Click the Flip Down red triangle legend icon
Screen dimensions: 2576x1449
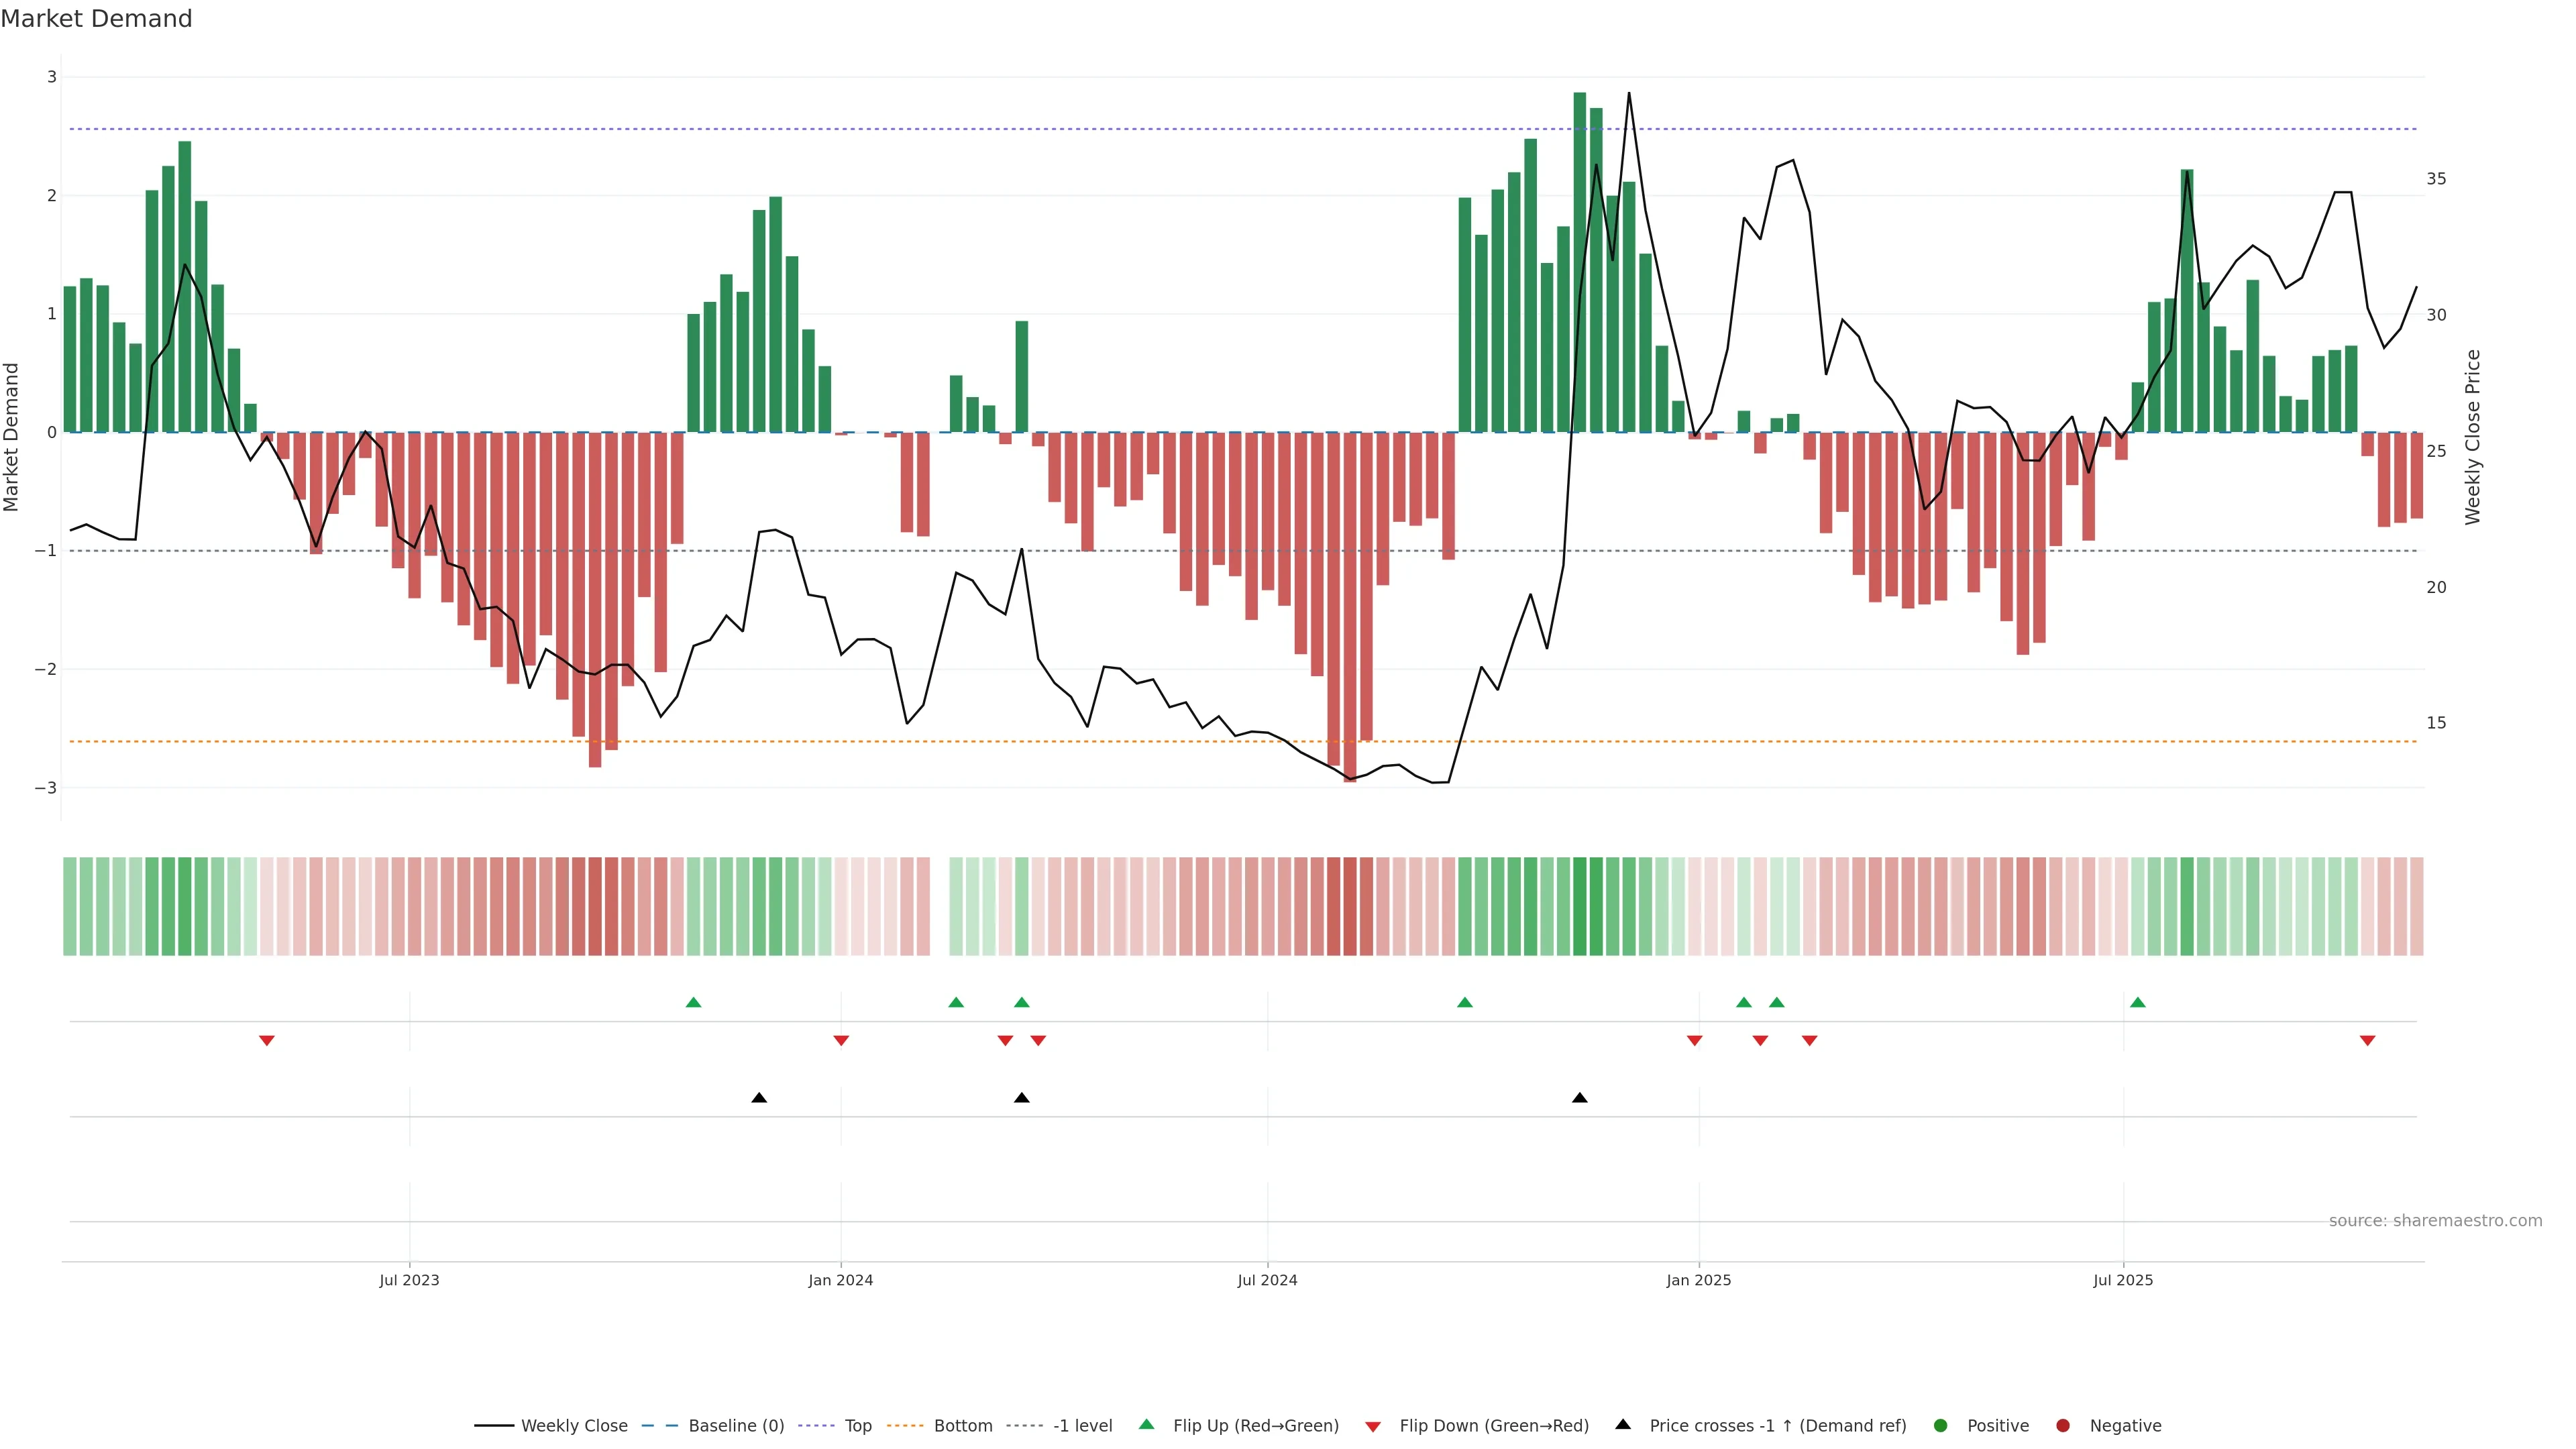[x=1373, y=1427]
